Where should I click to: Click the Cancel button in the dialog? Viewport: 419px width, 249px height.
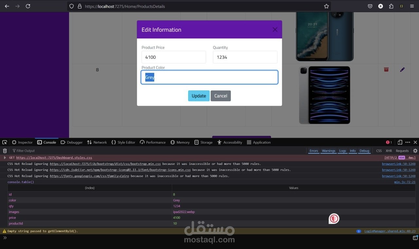click(221, 96)
